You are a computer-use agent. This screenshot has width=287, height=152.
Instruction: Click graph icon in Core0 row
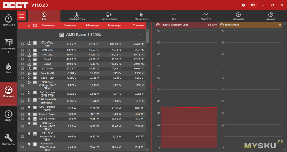35,59
